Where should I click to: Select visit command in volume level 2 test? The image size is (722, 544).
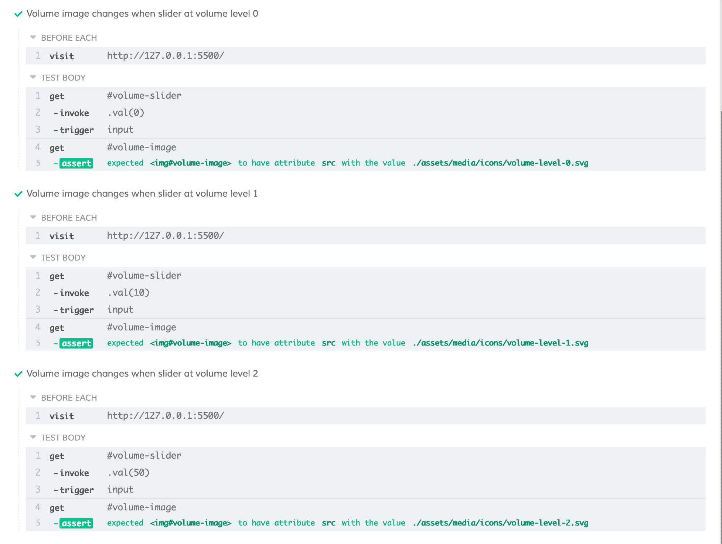coord(366,416)
